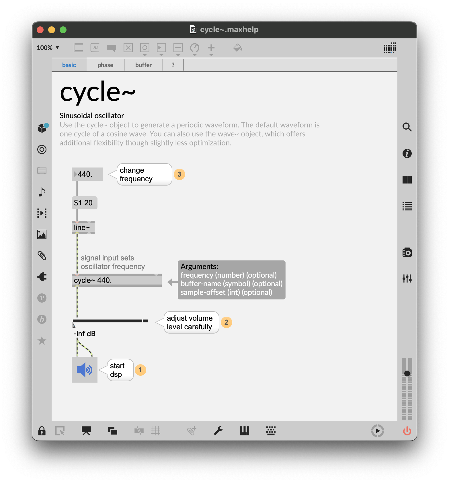Open the collections star icon
Viewport: 449px width, 483px height.
point(42,340)
